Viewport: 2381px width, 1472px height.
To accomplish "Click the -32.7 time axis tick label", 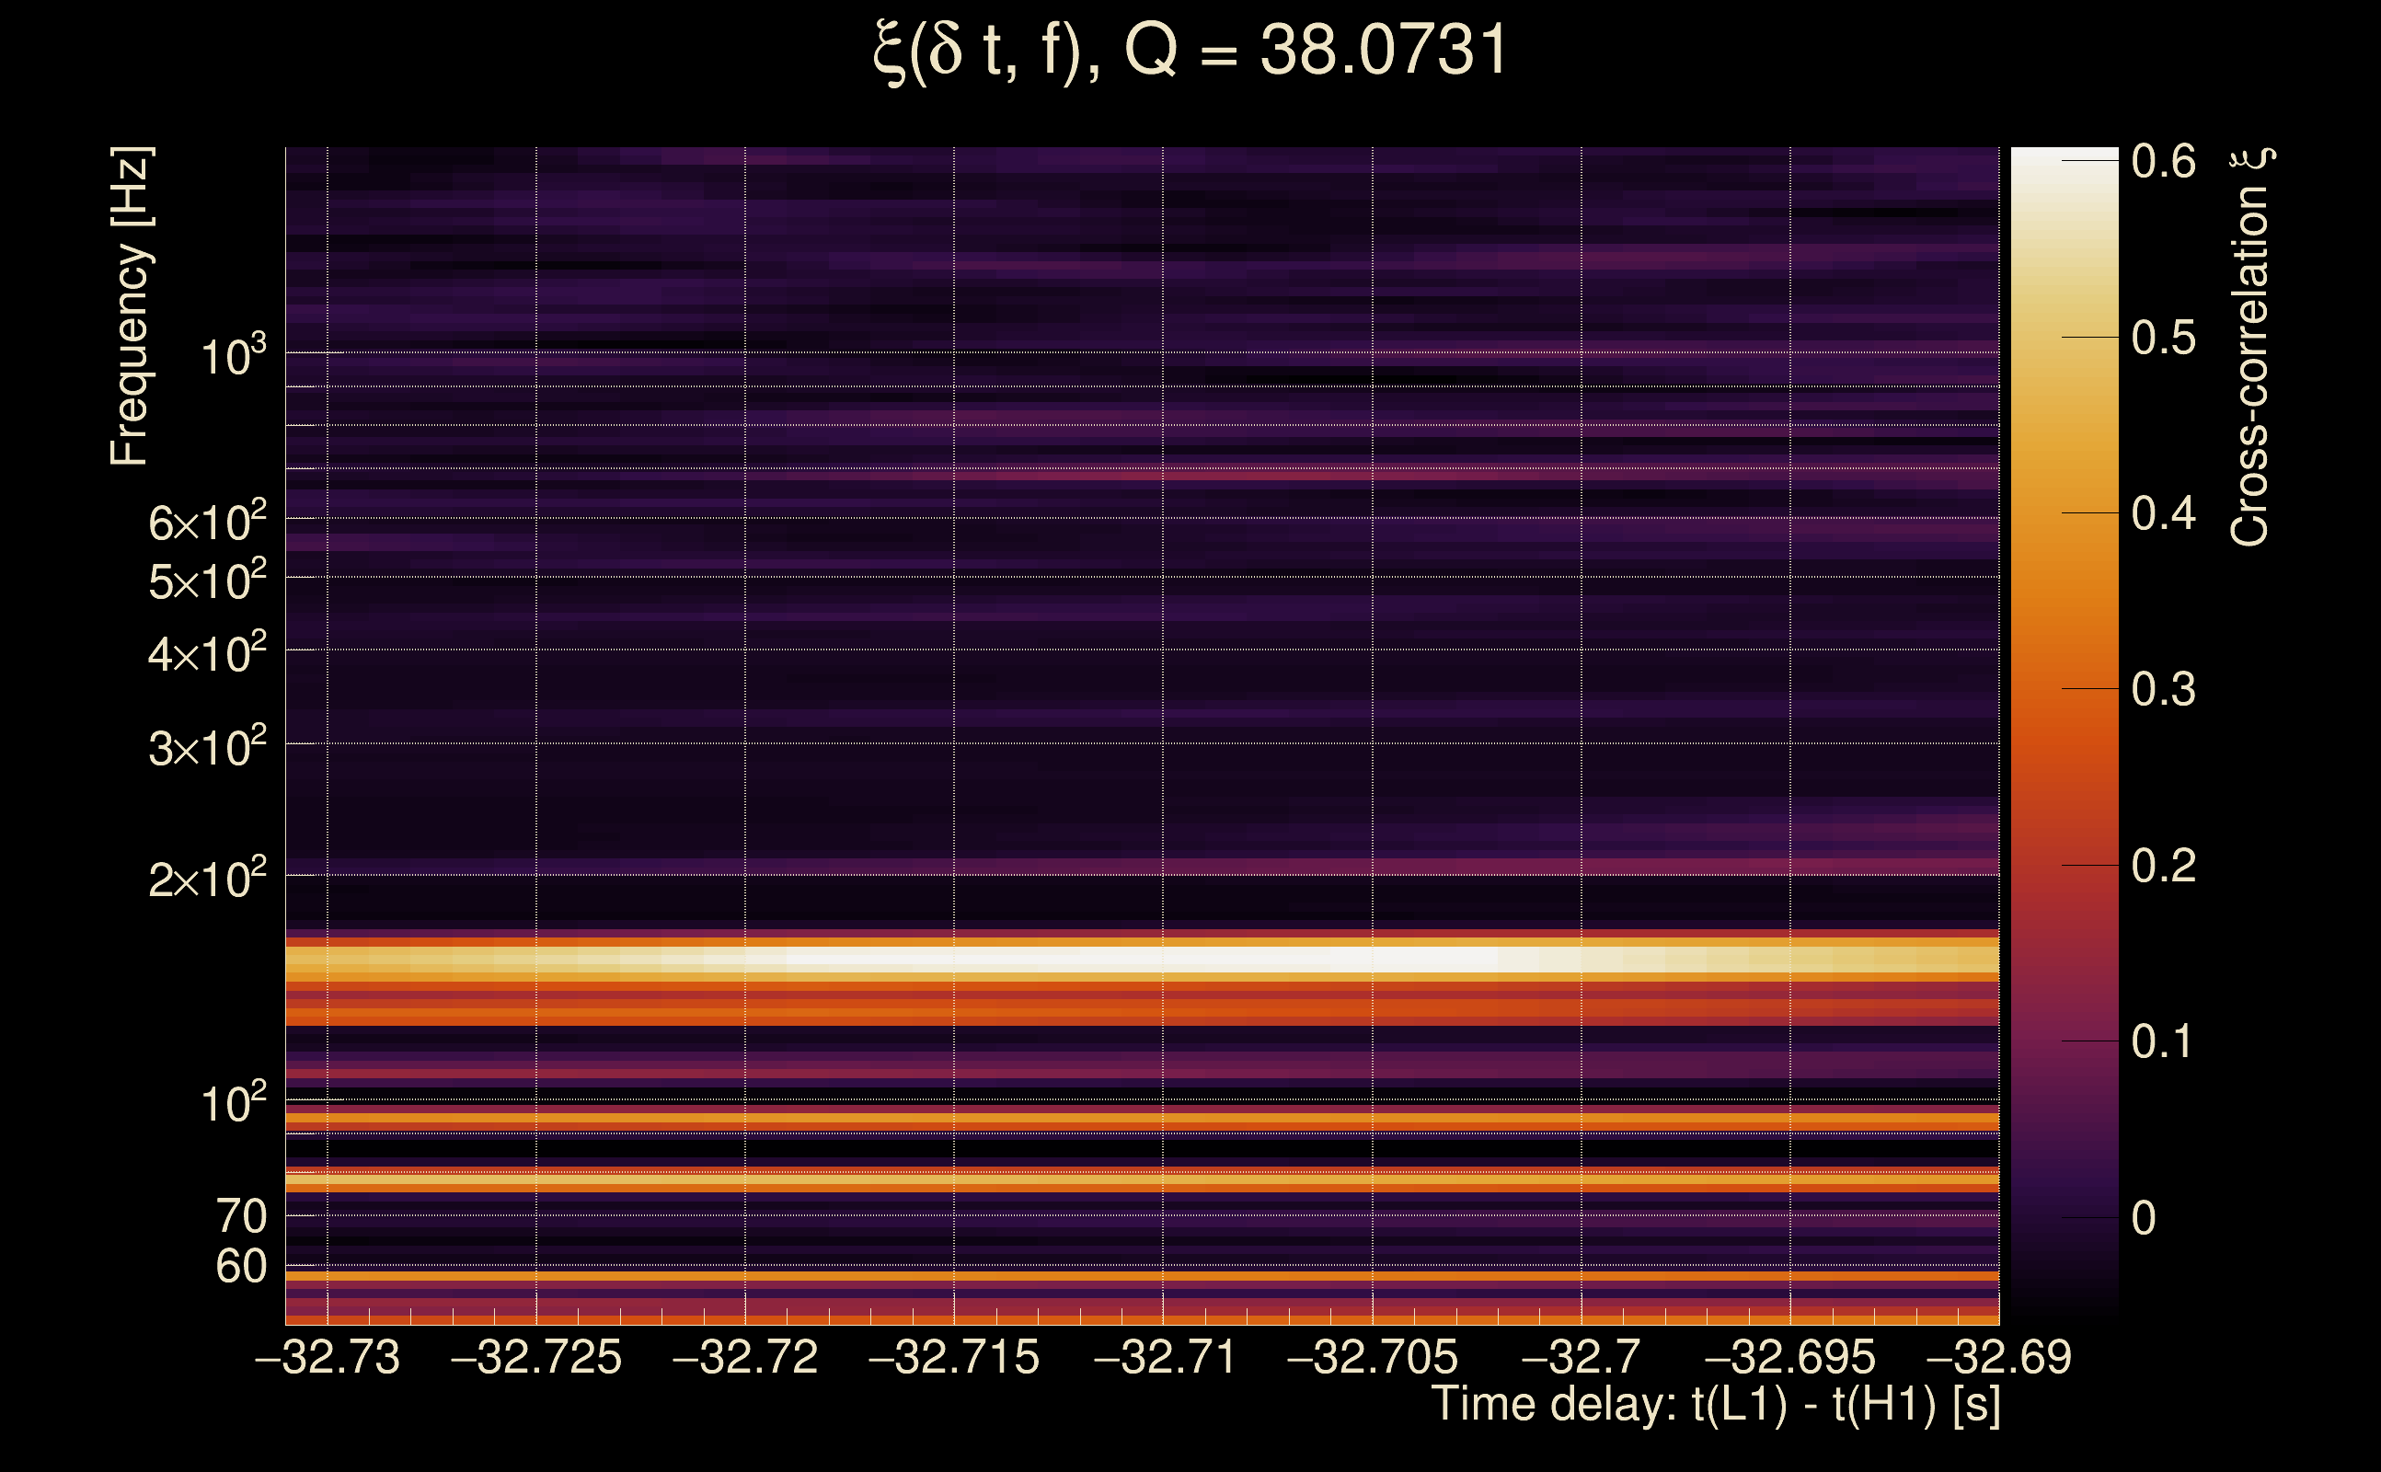I will point(1581,1357).
